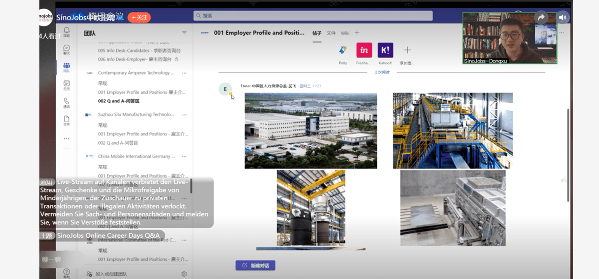This screenshot has width=599, height=279.
Task: Open the E avatar of the Ebner post
Action: pyautogui.click(x=225, y=89)
